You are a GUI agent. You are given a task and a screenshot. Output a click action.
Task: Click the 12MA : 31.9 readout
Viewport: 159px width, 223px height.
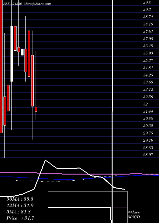pos(20,205)
